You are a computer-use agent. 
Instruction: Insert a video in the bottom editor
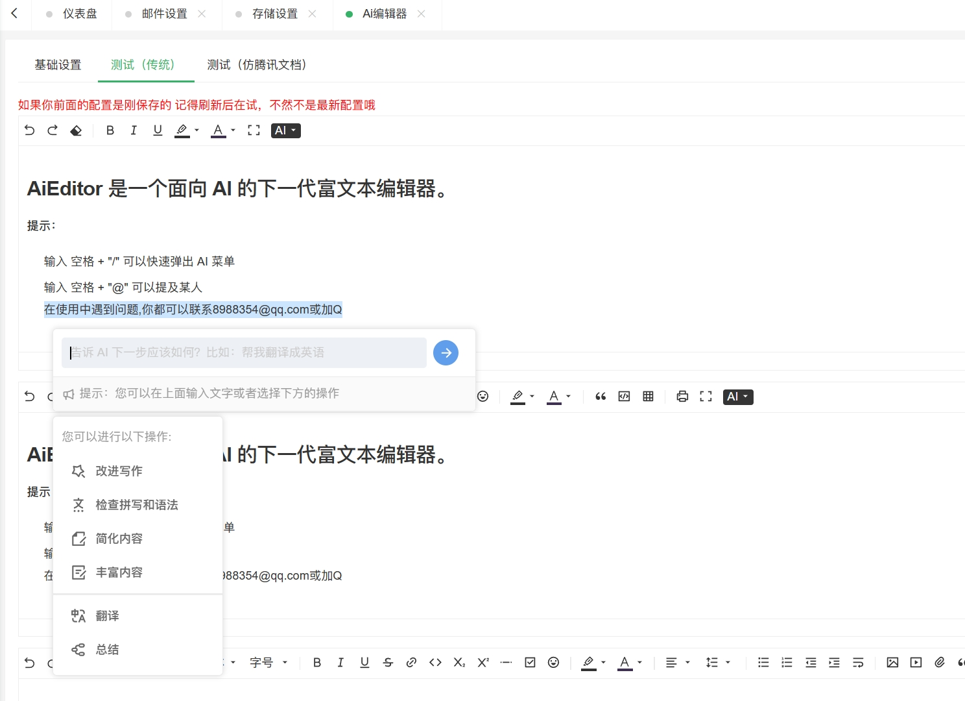tap(916, 663)
